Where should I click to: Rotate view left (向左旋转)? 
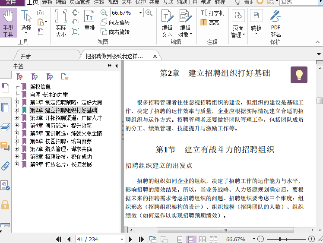[x=115, y=22]
